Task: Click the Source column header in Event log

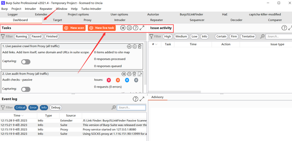Action: tap(71, 115)
